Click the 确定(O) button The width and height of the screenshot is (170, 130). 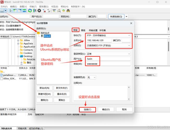coord(106,109)
